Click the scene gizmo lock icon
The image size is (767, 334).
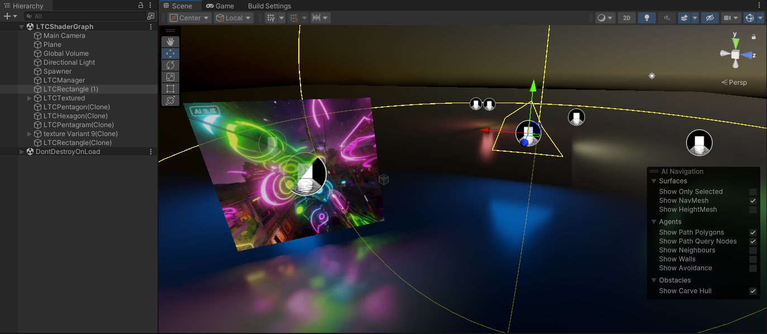coord(754,37)
